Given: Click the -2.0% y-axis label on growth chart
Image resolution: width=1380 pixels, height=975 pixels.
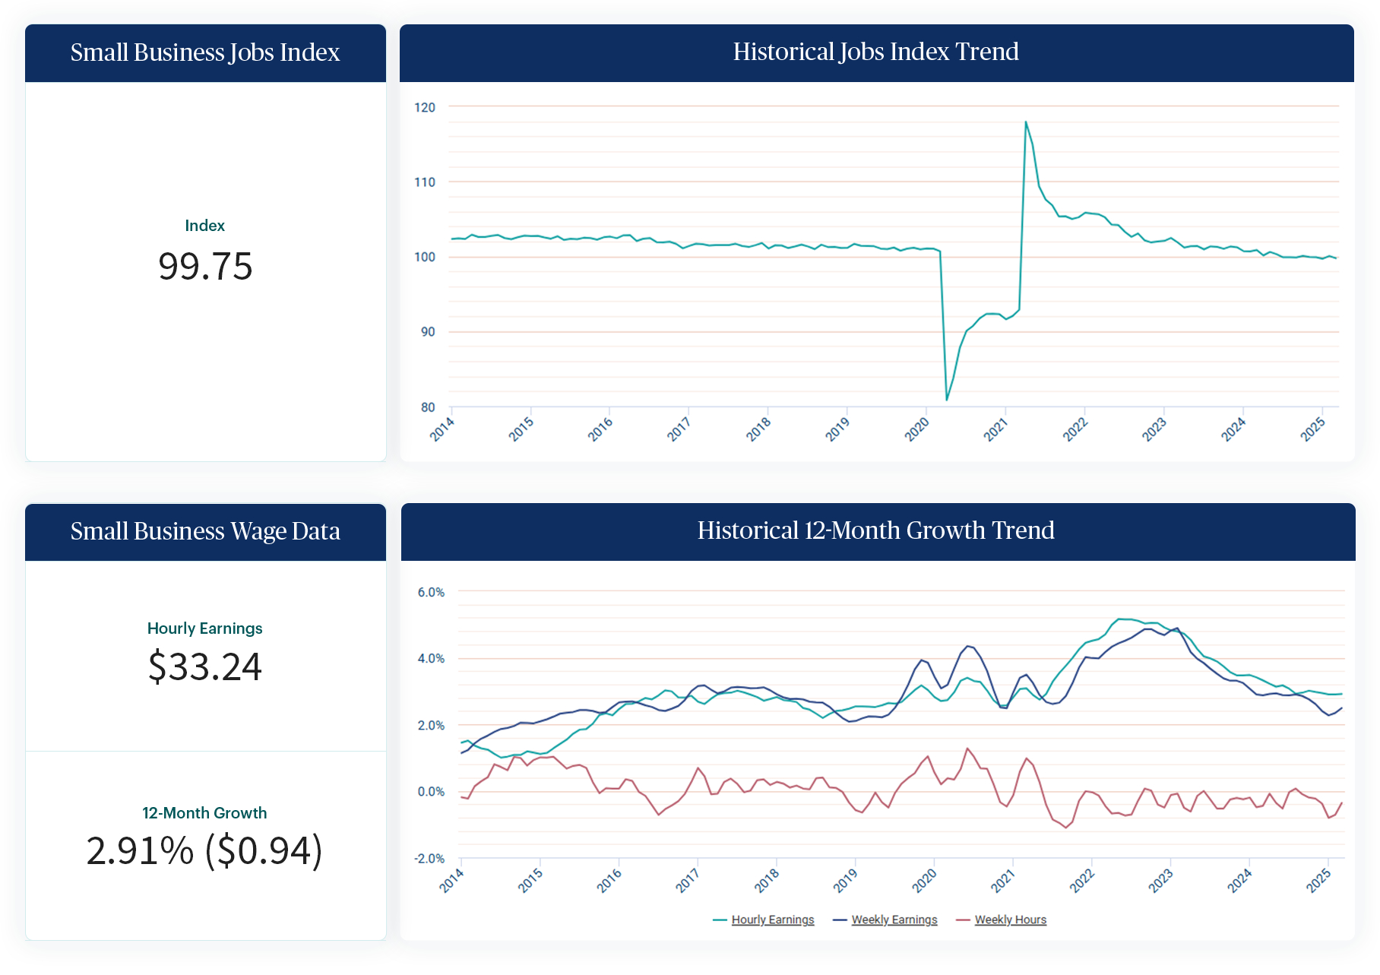Looking at the screenshot, I should pos(429,858).
